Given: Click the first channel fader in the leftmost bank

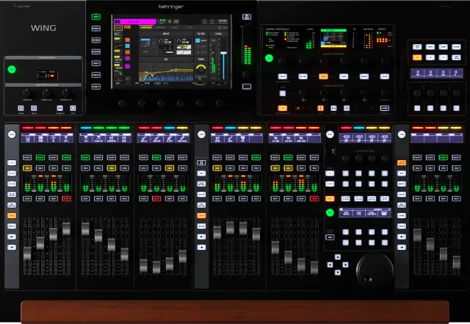Looking at the screenshot, I should point(27,253).
